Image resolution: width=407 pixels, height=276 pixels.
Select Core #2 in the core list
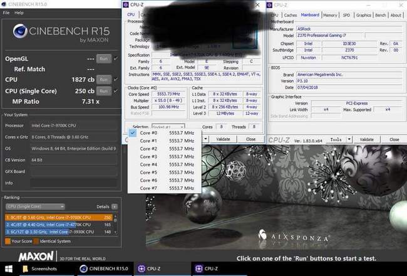[165, 149]
